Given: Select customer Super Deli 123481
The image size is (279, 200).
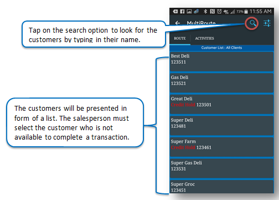Looking at the screenshot, I should pyautogui.click(x=221, y=126).
